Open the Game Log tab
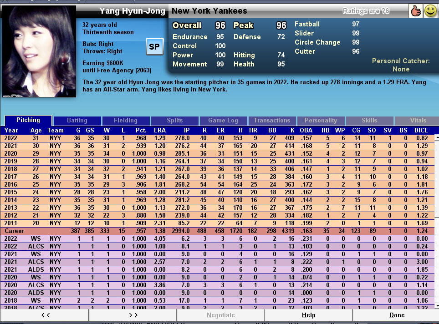The width and height of the screenshot is (439, 324). pos(223,121)
